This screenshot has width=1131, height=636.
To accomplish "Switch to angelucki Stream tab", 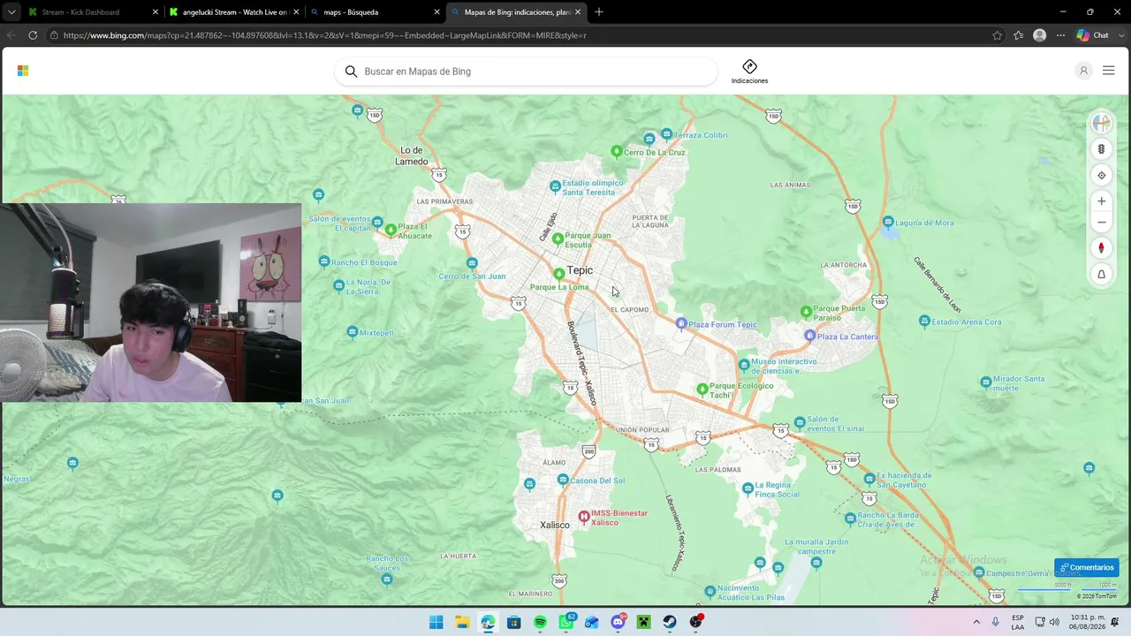I will (x=234, y=12).
